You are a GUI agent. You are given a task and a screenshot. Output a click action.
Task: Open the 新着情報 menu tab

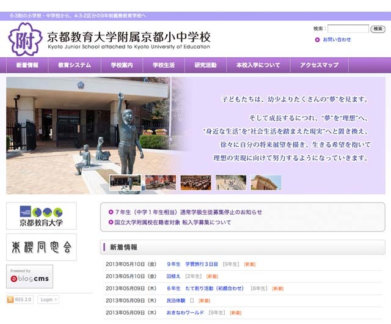(27, 65)
